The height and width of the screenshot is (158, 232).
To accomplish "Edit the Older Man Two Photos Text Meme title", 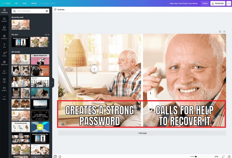I will point(184,3).
